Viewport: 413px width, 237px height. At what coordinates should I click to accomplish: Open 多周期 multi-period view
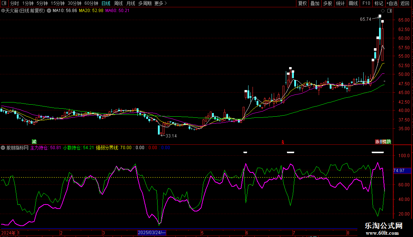[145, 3]
